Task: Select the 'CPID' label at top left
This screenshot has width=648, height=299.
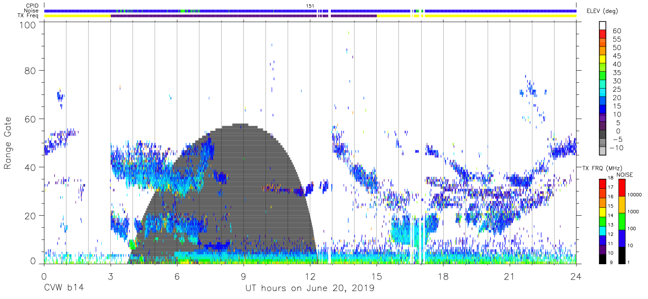Action: (x=32, y=6)
